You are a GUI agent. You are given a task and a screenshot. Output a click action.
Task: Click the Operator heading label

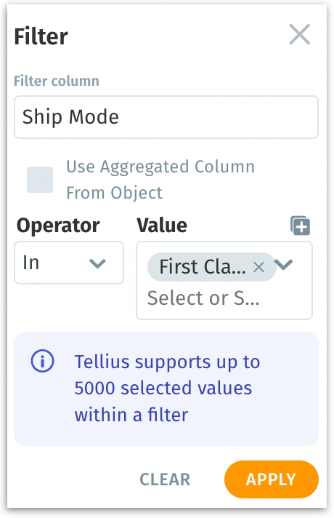(x=58, y=226)
